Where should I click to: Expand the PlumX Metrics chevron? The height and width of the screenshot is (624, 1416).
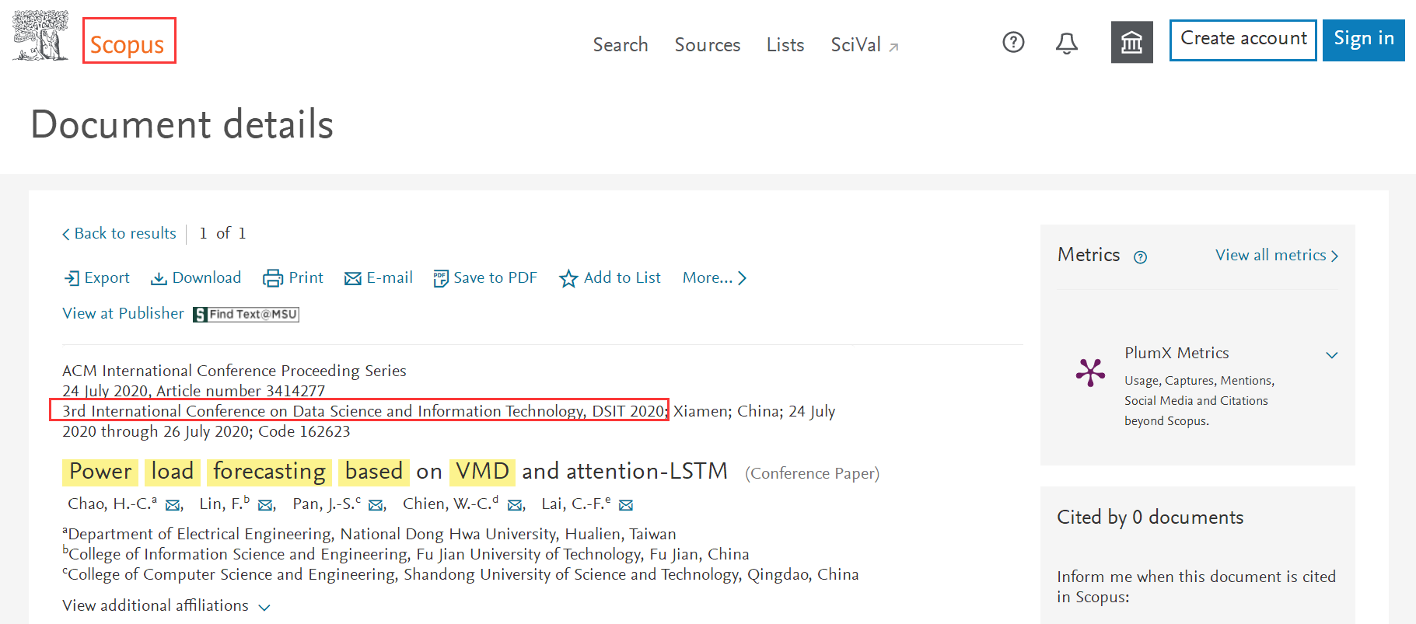(1331, 355)
